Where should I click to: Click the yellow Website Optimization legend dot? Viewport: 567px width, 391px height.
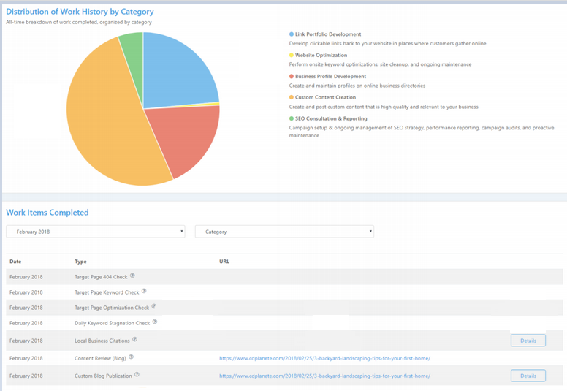pyautogui.click(x=292, y=56)
